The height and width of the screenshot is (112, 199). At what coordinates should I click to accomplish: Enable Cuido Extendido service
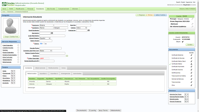(18, 45)
